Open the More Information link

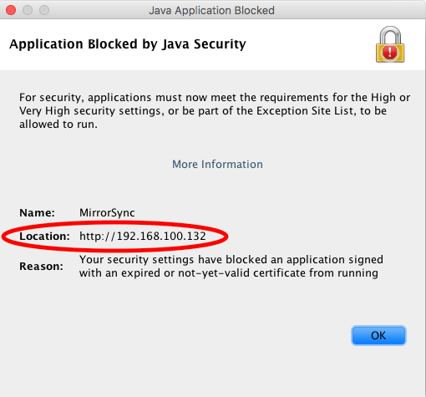coord(217,164)
